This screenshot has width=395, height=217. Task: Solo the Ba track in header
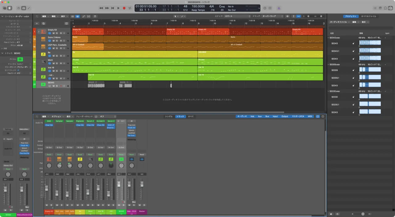(57, 56)
